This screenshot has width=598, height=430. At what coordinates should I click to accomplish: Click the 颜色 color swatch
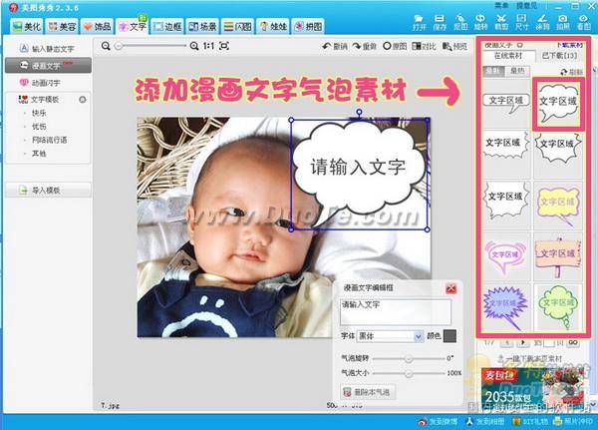pyautogui.click(x=450, y=336)
